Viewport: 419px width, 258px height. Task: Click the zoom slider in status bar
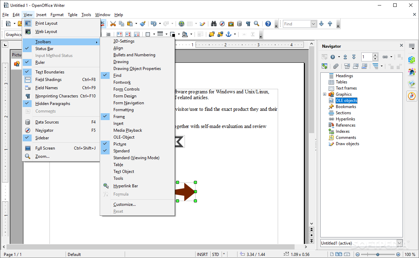coord(378,255)
